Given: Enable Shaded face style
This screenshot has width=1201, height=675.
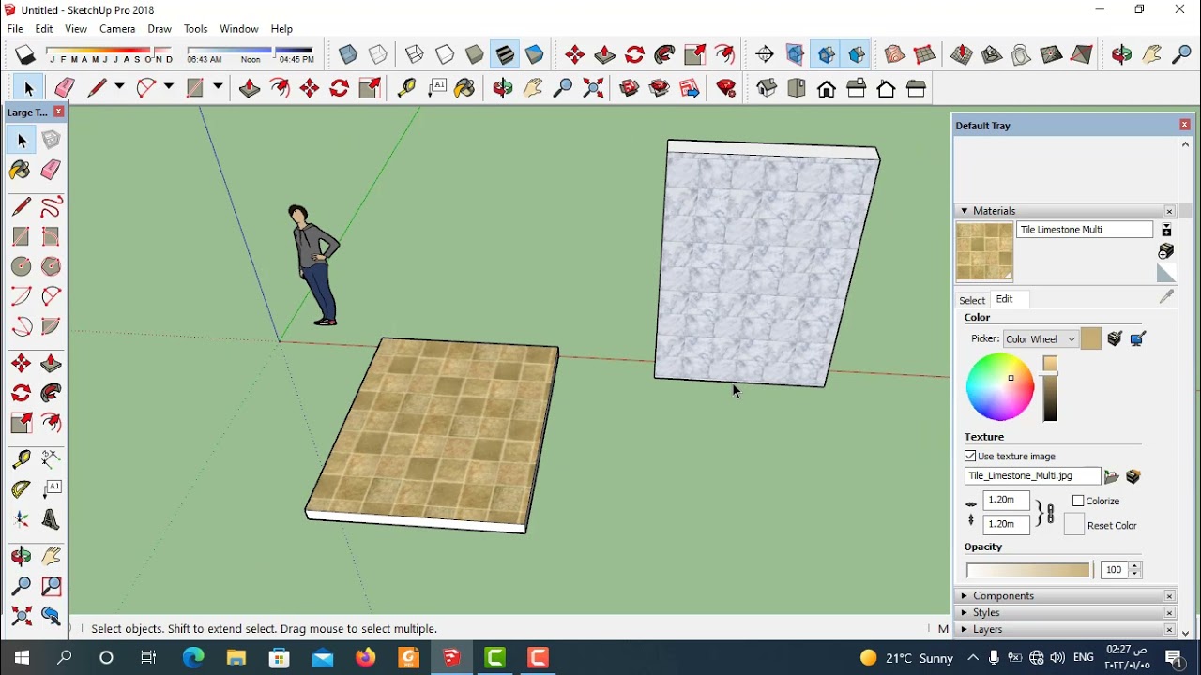Looking at the screenshot, I should pos(474,54).
